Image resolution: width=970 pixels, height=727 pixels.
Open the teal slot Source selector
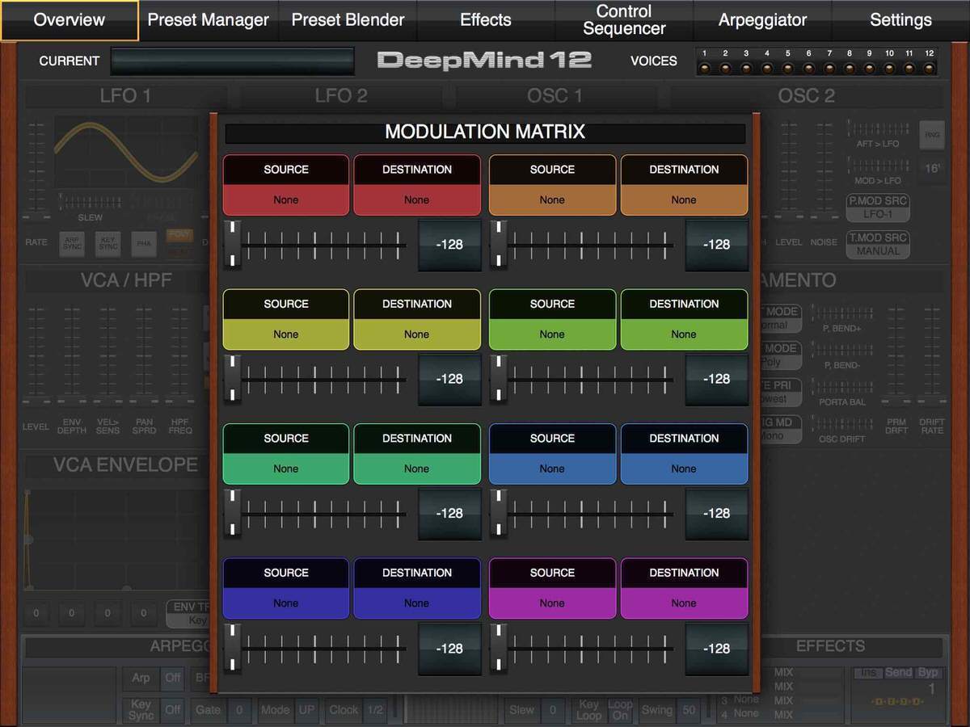[286, 454]
